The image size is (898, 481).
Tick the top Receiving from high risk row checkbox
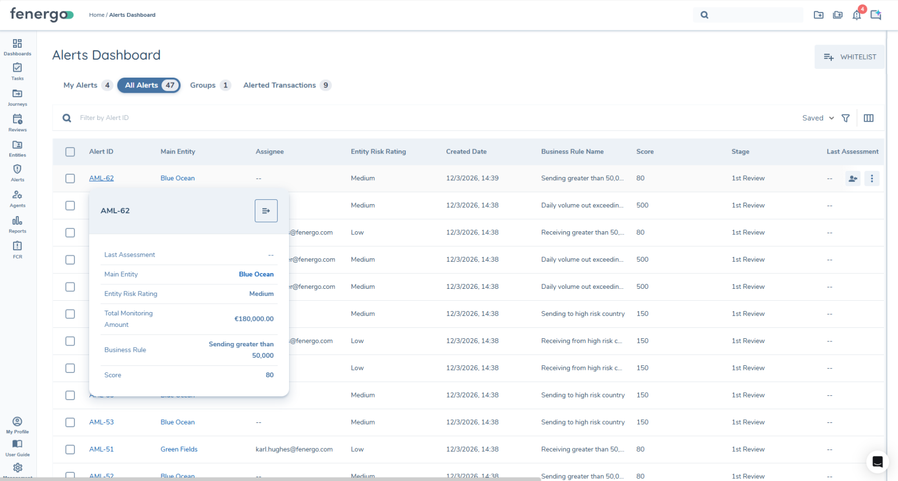click(x=70, y=341)
